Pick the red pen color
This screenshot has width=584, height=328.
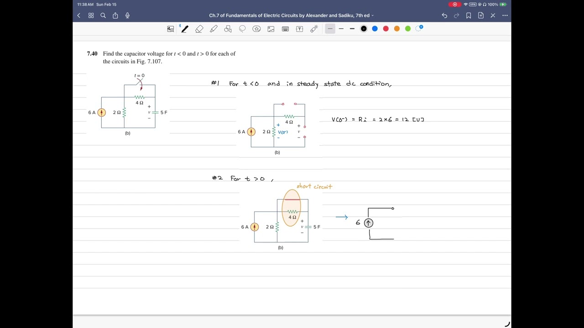pyautogui.click(x=386, y=29)
